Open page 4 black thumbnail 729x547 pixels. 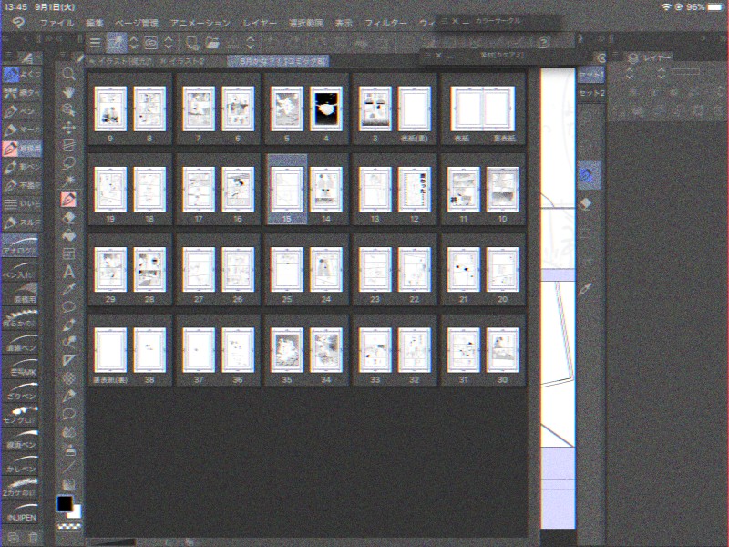[326, 108]
